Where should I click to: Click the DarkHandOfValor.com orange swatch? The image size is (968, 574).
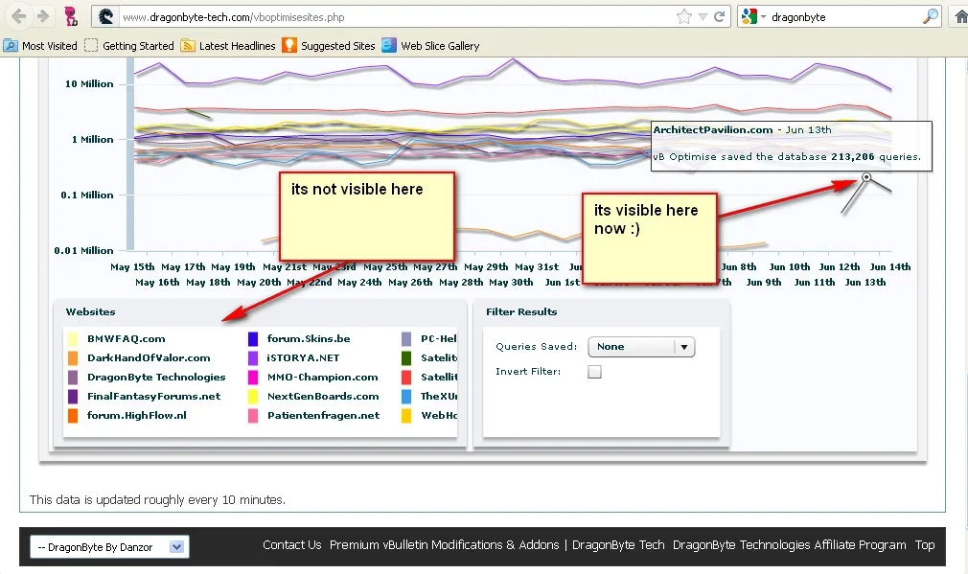(73, 357)
